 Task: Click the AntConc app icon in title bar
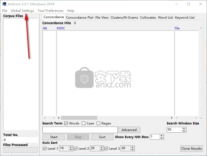[x=4, y=4]
